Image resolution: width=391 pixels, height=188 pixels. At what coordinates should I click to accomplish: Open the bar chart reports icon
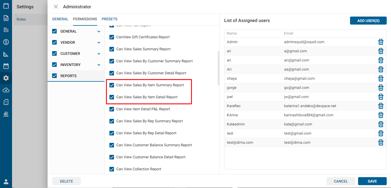coord(6,114)
